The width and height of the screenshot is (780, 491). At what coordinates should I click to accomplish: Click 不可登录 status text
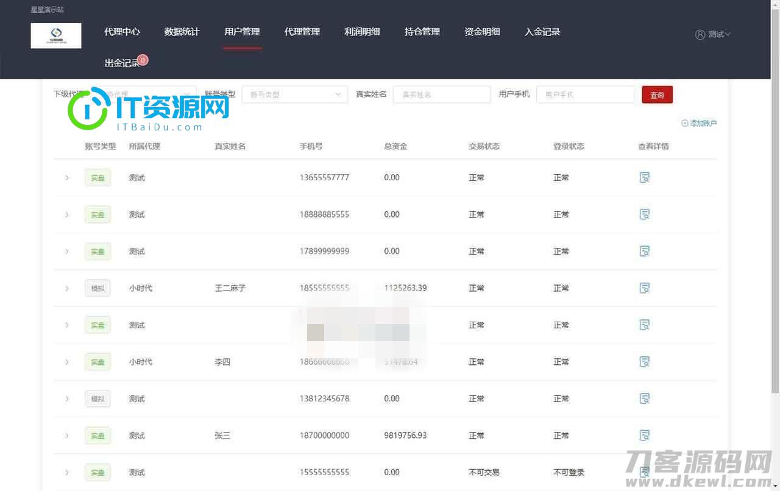(x=569, y=472)
